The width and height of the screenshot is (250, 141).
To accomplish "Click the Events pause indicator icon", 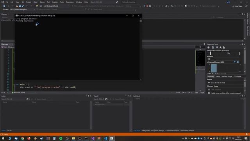I will pyautogui.click(x=209, y=59).
